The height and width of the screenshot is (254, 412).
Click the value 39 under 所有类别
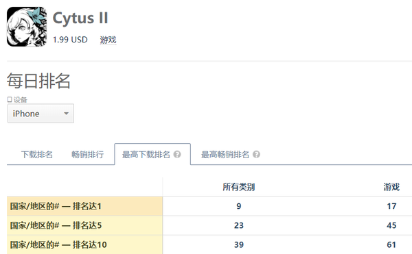(x=239, y=244)
